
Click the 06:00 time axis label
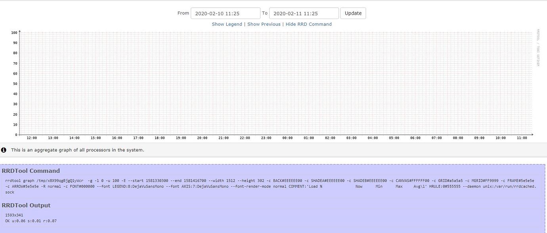415,138
